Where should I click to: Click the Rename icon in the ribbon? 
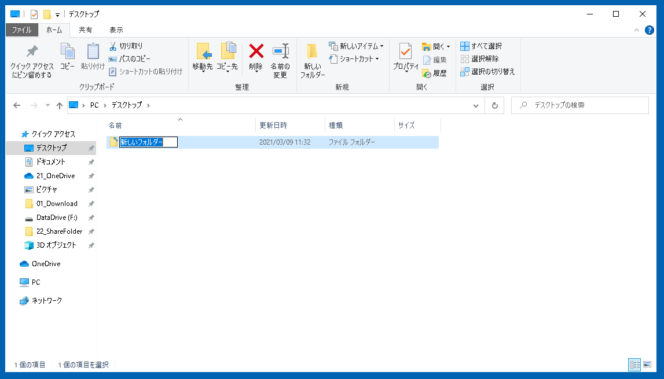coord(280,51)
